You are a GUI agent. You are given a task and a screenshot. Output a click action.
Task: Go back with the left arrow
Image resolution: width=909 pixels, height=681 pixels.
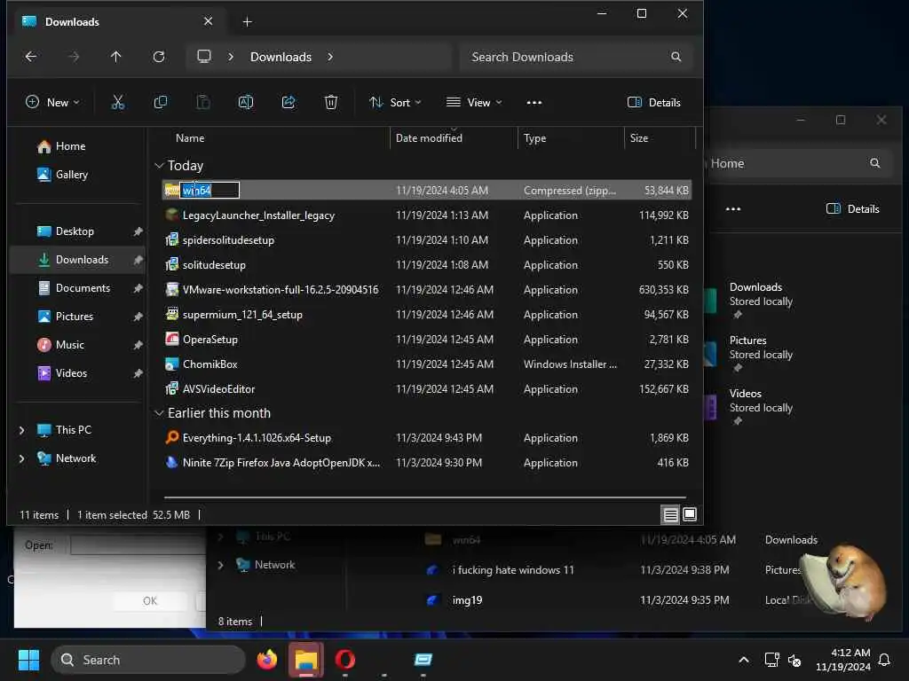click(31, 57)
